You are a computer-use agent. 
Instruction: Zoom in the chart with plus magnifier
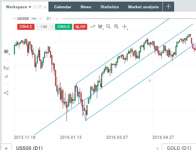(x=116, y=26)
